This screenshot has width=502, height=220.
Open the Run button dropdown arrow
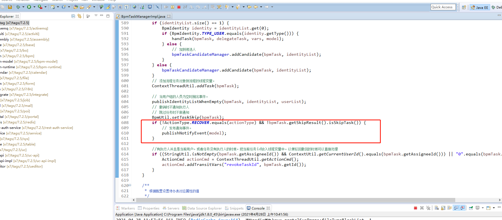tap(34, 7)
